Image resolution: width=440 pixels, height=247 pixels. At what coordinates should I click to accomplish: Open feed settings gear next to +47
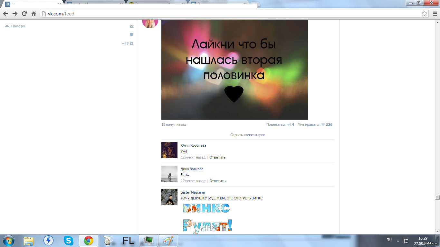coord(131,43)
